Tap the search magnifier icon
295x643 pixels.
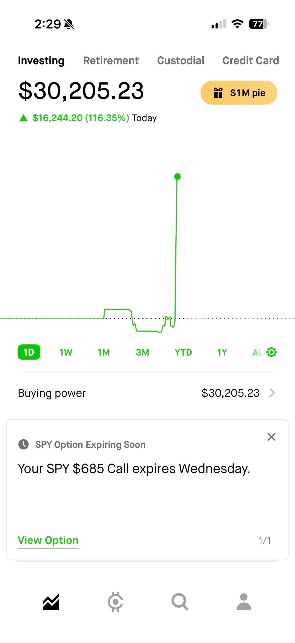(x=180, y=602)
